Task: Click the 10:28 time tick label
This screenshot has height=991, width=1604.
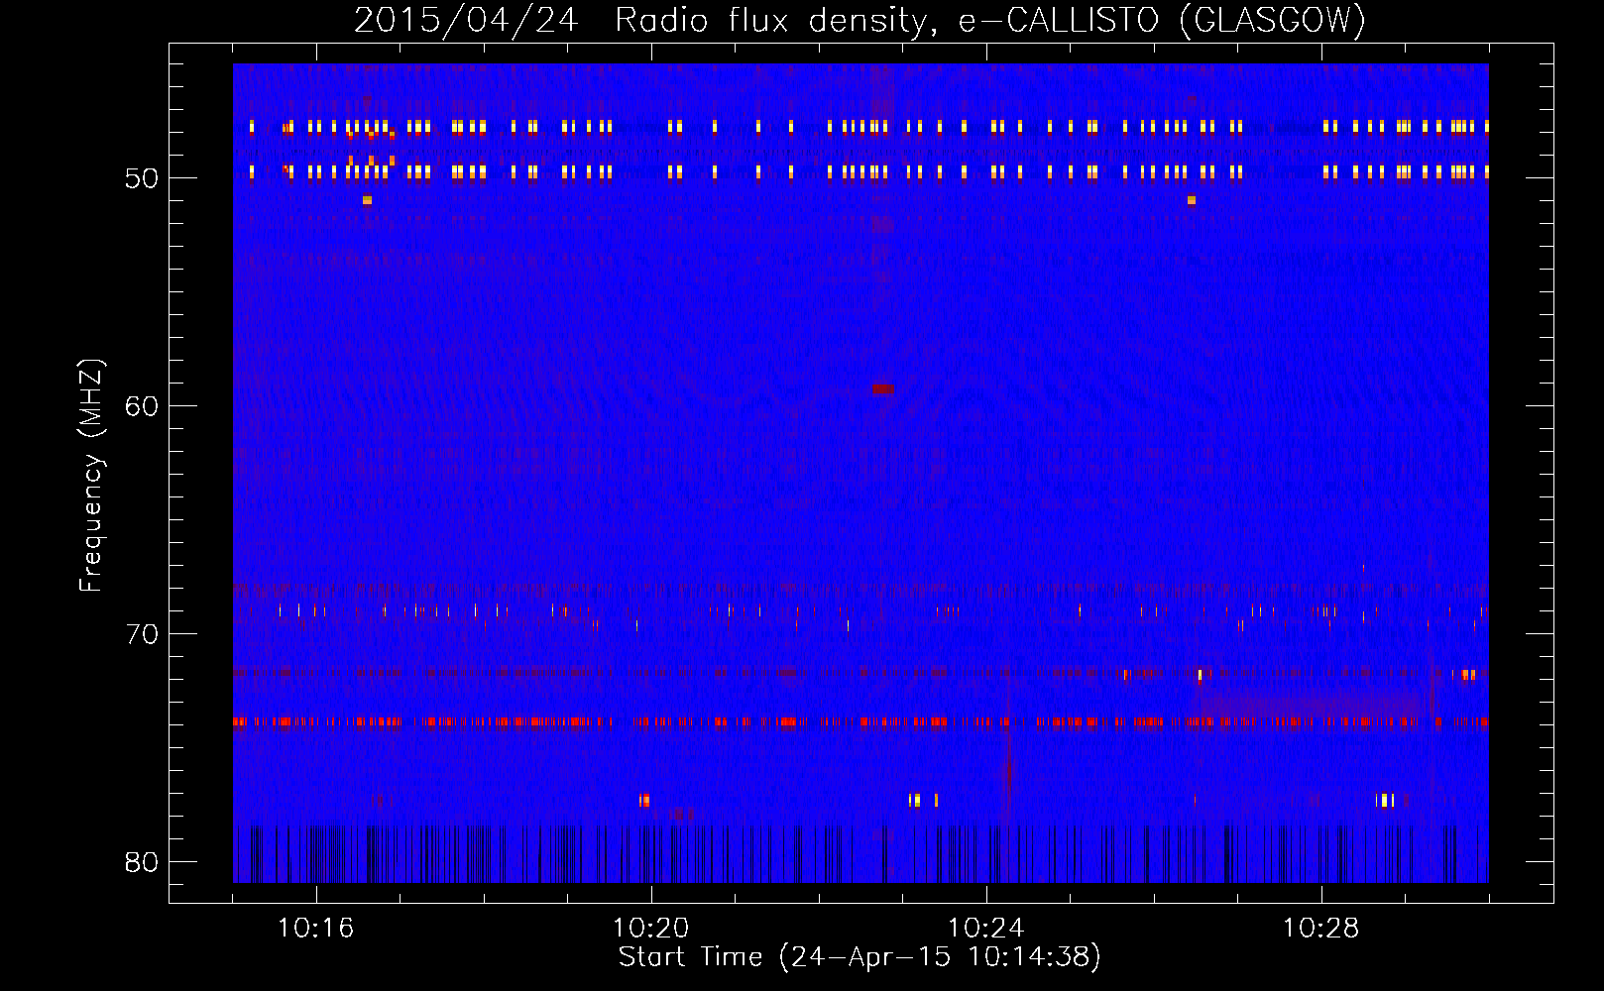Action: [1321, 929]
